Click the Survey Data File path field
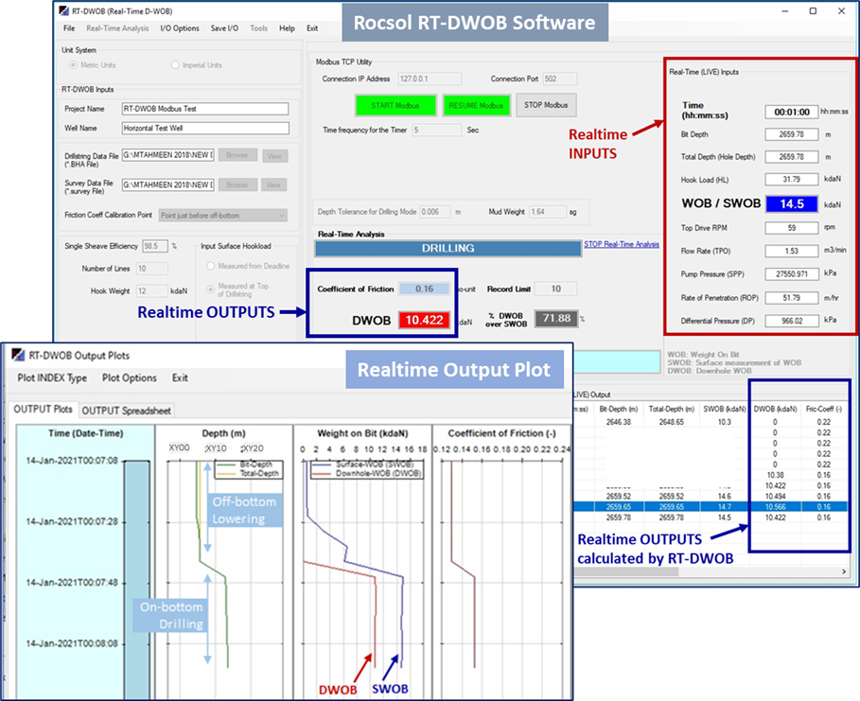 [167, 184]
